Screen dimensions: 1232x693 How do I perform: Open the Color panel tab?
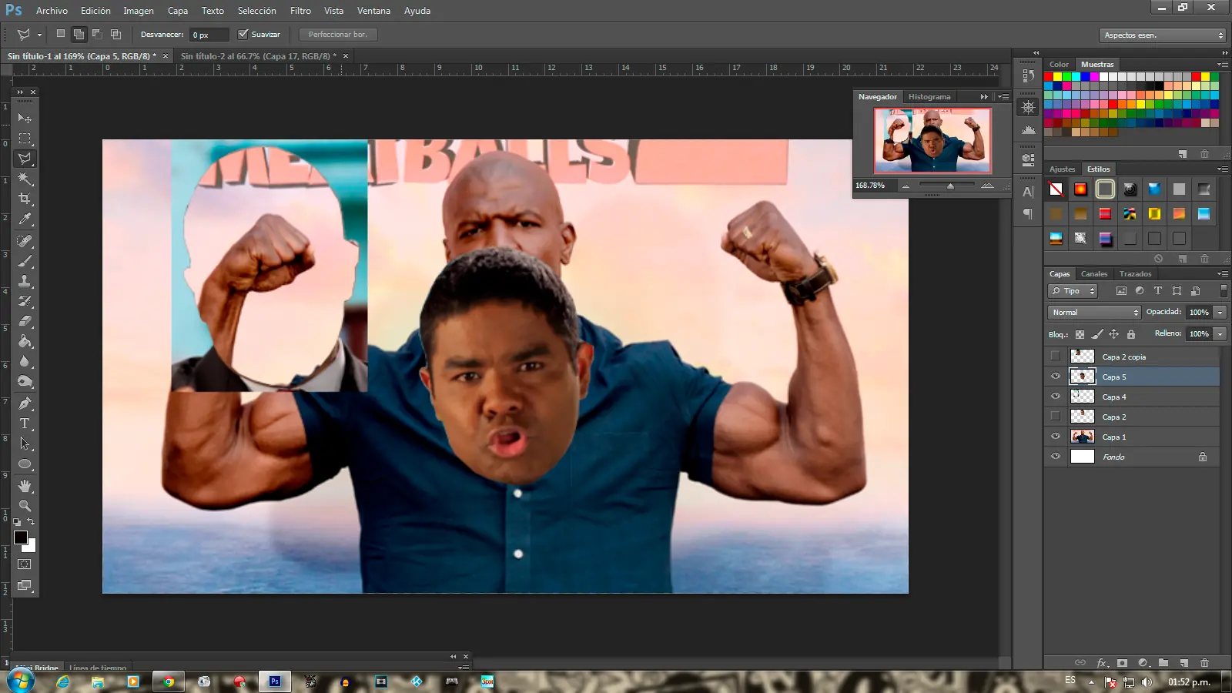1059,65
